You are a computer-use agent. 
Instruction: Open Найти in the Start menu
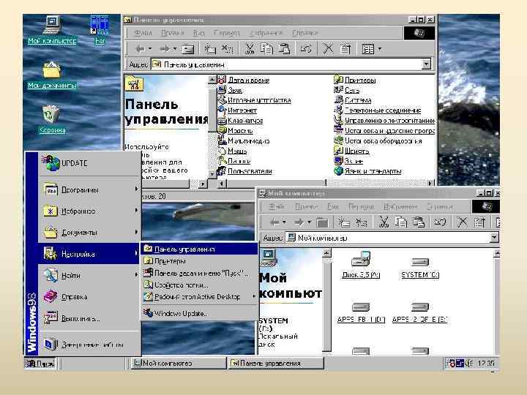pos(89,276)
